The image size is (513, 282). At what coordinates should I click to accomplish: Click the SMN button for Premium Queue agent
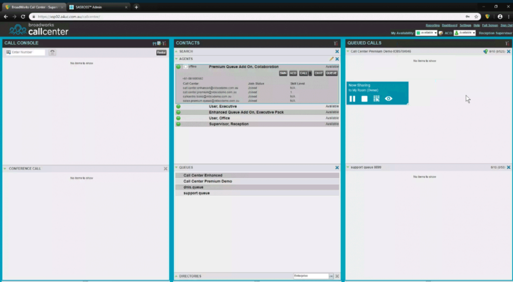click(283, 73)
